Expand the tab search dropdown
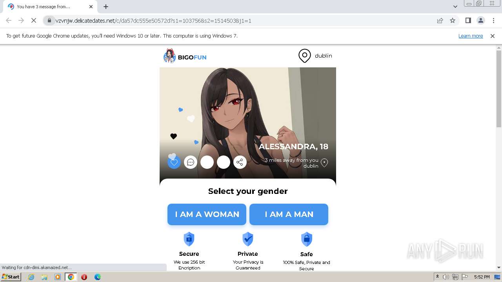The height and width of the screenshot is (282, 502). click(x=455, y=7)
